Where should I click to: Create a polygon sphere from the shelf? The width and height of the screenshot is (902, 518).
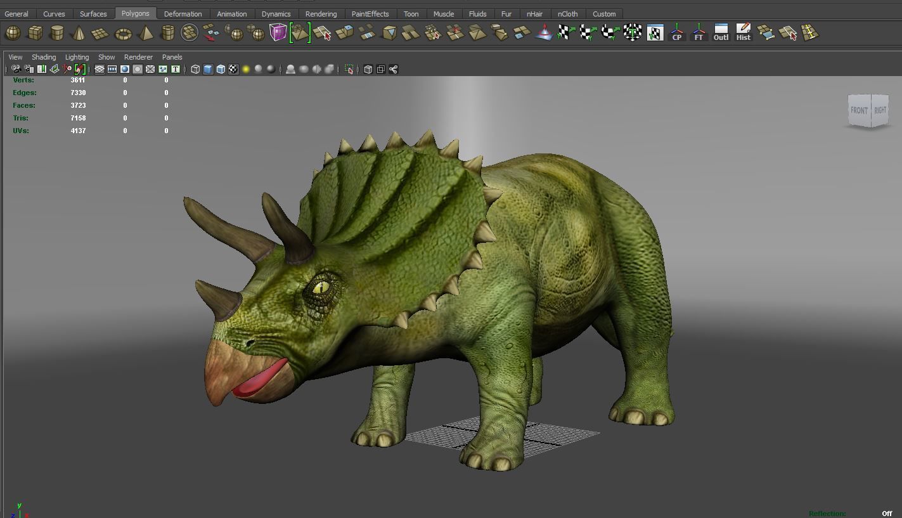click(13, 32)
